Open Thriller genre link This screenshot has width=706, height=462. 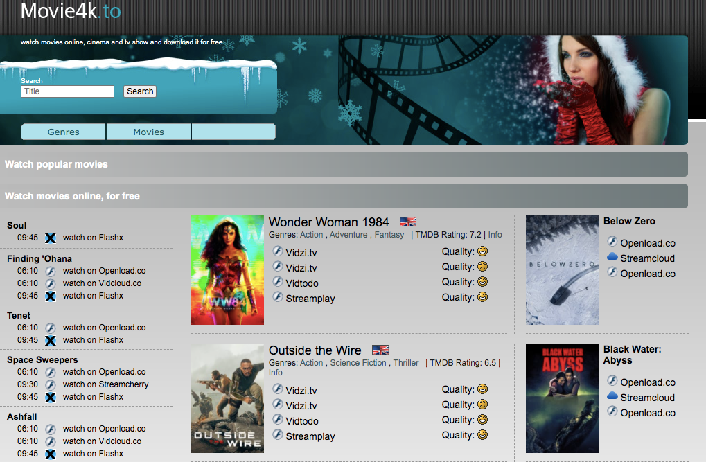coord(406,362)
